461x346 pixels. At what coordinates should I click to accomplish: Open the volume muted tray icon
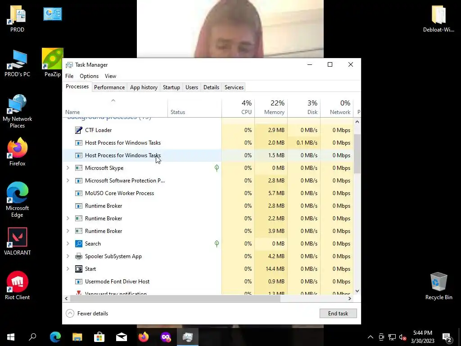coord(403,337)
